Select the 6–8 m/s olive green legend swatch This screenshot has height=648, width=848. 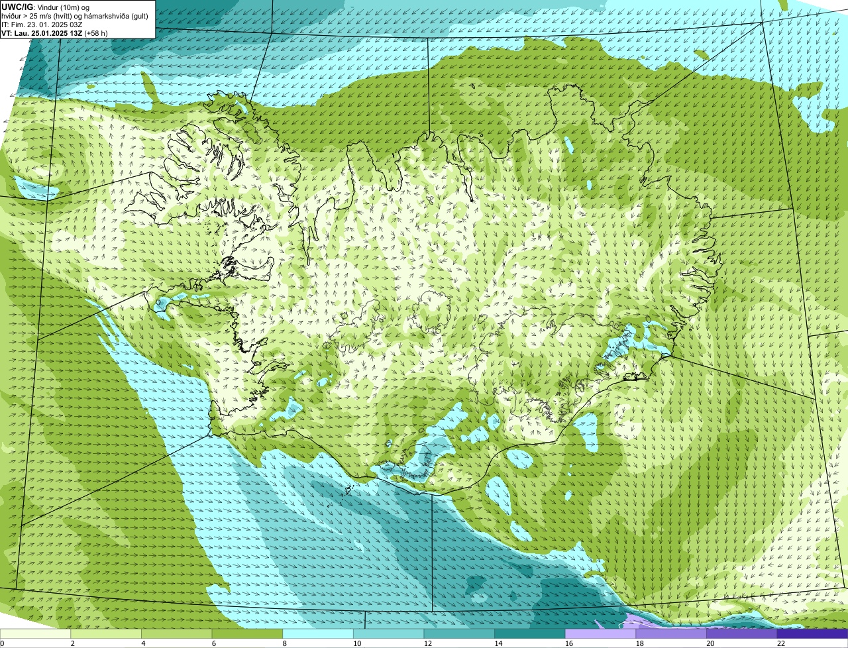247,633
